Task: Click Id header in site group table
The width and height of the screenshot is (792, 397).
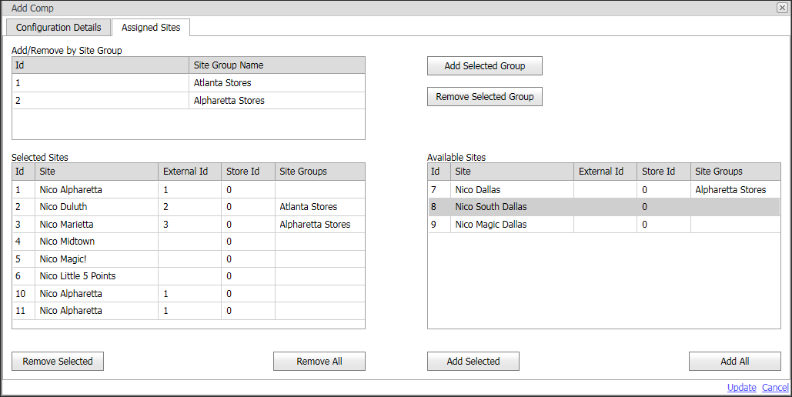Action: (x=101, y=65)
